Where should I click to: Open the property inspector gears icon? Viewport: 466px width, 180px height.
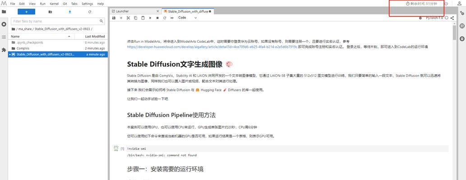click(462, 13)
